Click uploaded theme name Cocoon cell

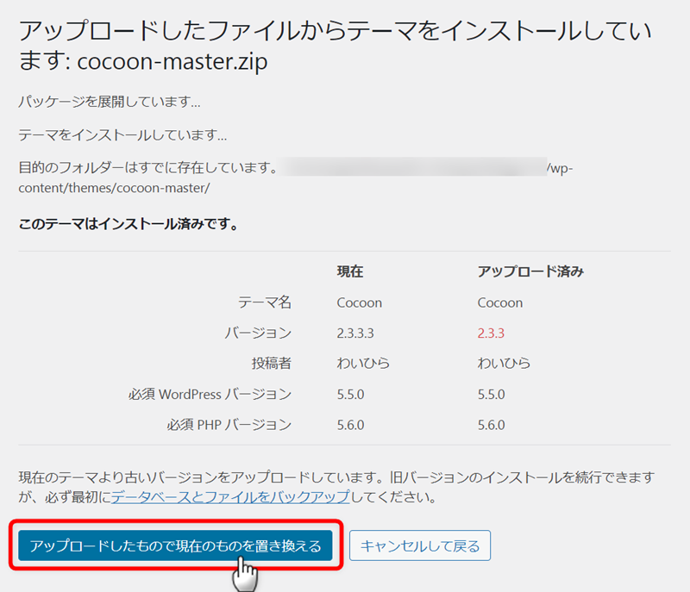tap(500, 302)
